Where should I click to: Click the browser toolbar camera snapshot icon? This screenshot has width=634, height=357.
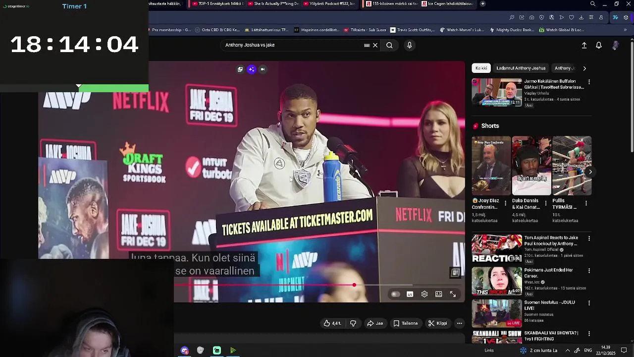tap(531, 17)
